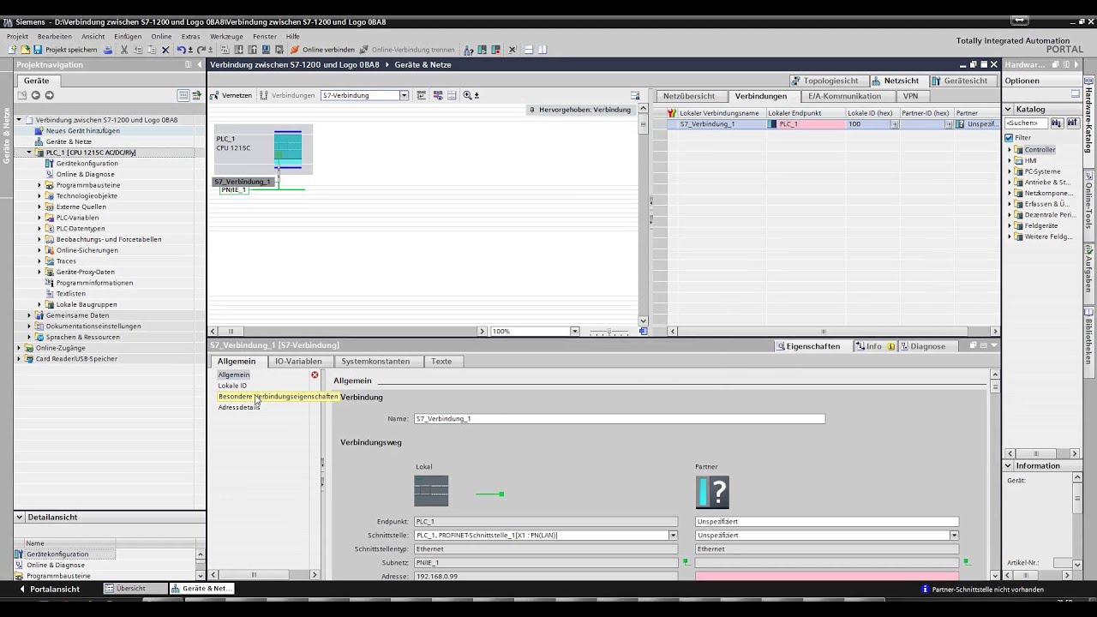Click the PLC_1 device in network view

pos(263,149)
